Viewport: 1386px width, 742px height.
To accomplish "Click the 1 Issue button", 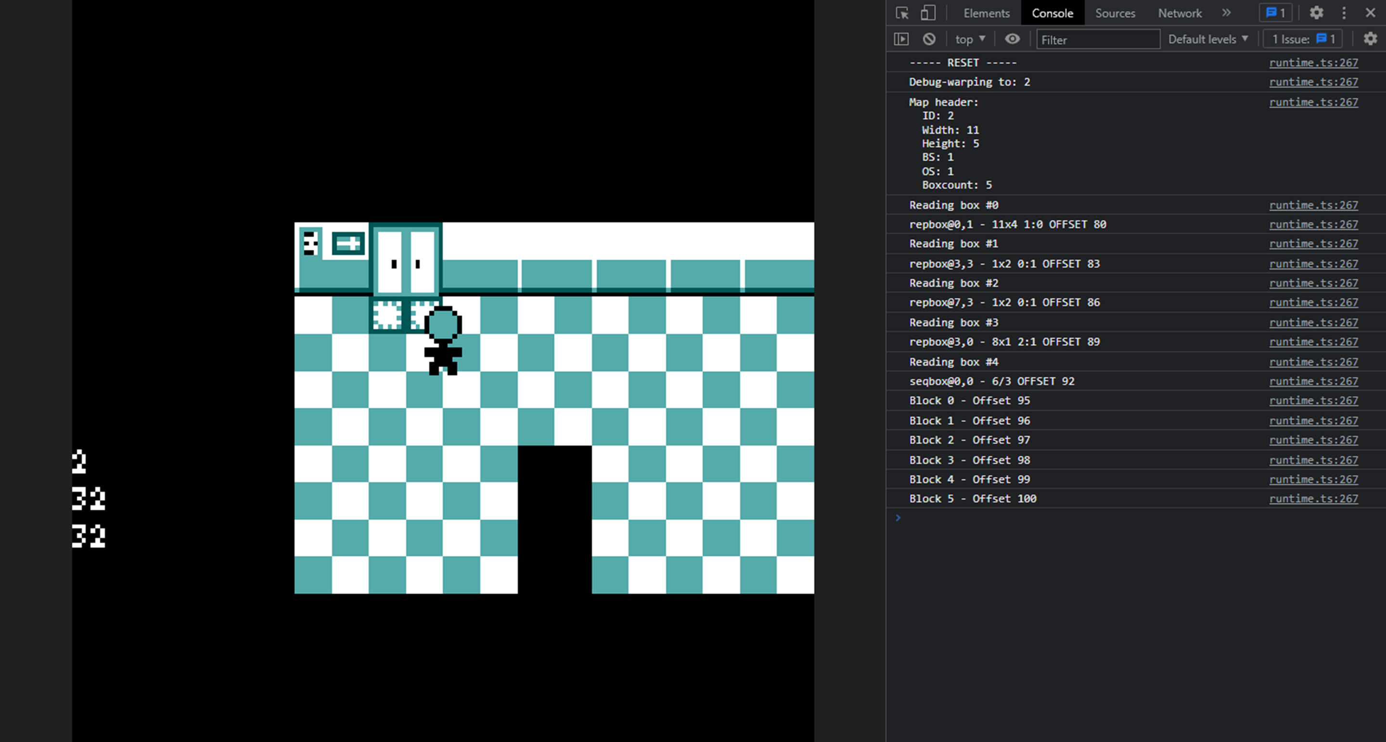I will pos(1303,39).
